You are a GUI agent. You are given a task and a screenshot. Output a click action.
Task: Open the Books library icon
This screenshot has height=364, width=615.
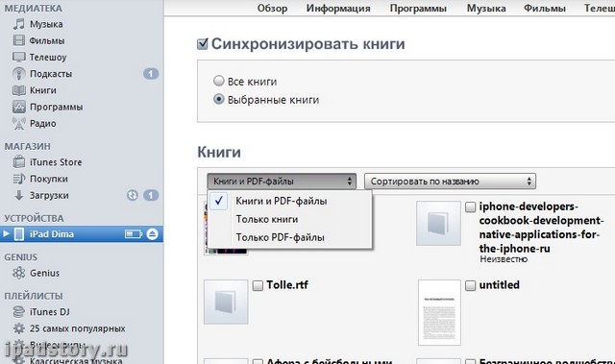[x=19, y=90]
